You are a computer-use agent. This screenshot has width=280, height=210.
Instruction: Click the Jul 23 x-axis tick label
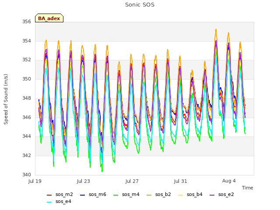pyautogui.click(x=84, y=181)
